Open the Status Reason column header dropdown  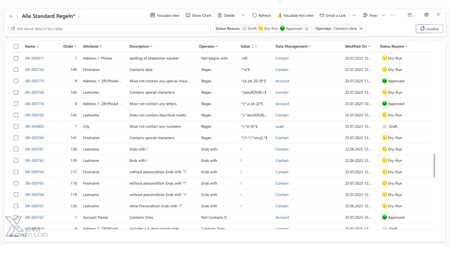[393, 46]
